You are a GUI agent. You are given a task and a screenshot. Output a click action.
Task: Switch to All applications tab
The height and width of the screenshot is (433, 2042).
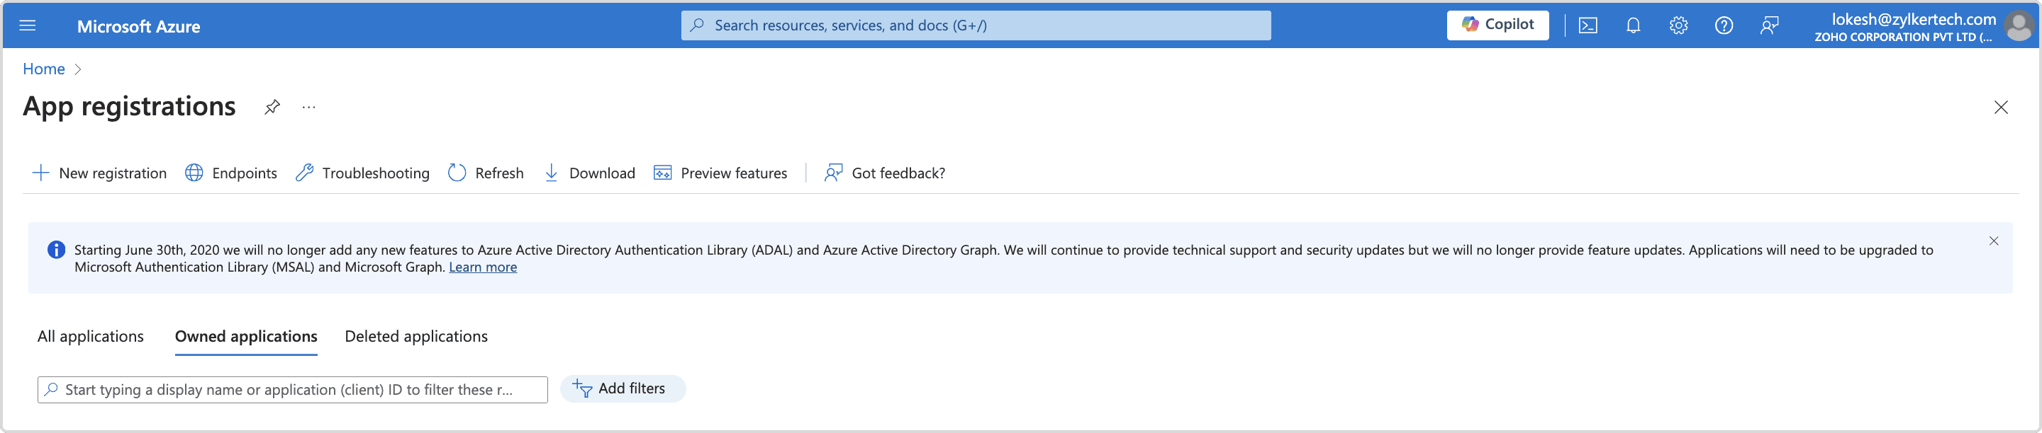click(x=90, y=337)
